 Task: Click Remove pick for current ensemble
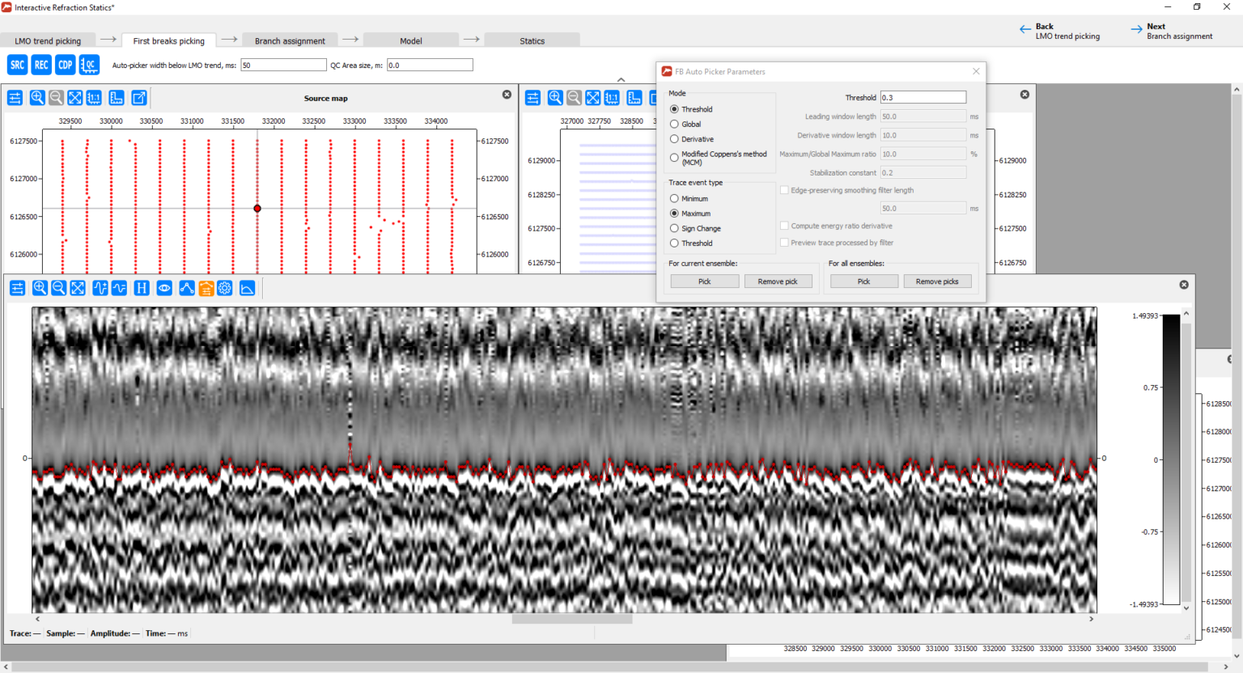778,281
